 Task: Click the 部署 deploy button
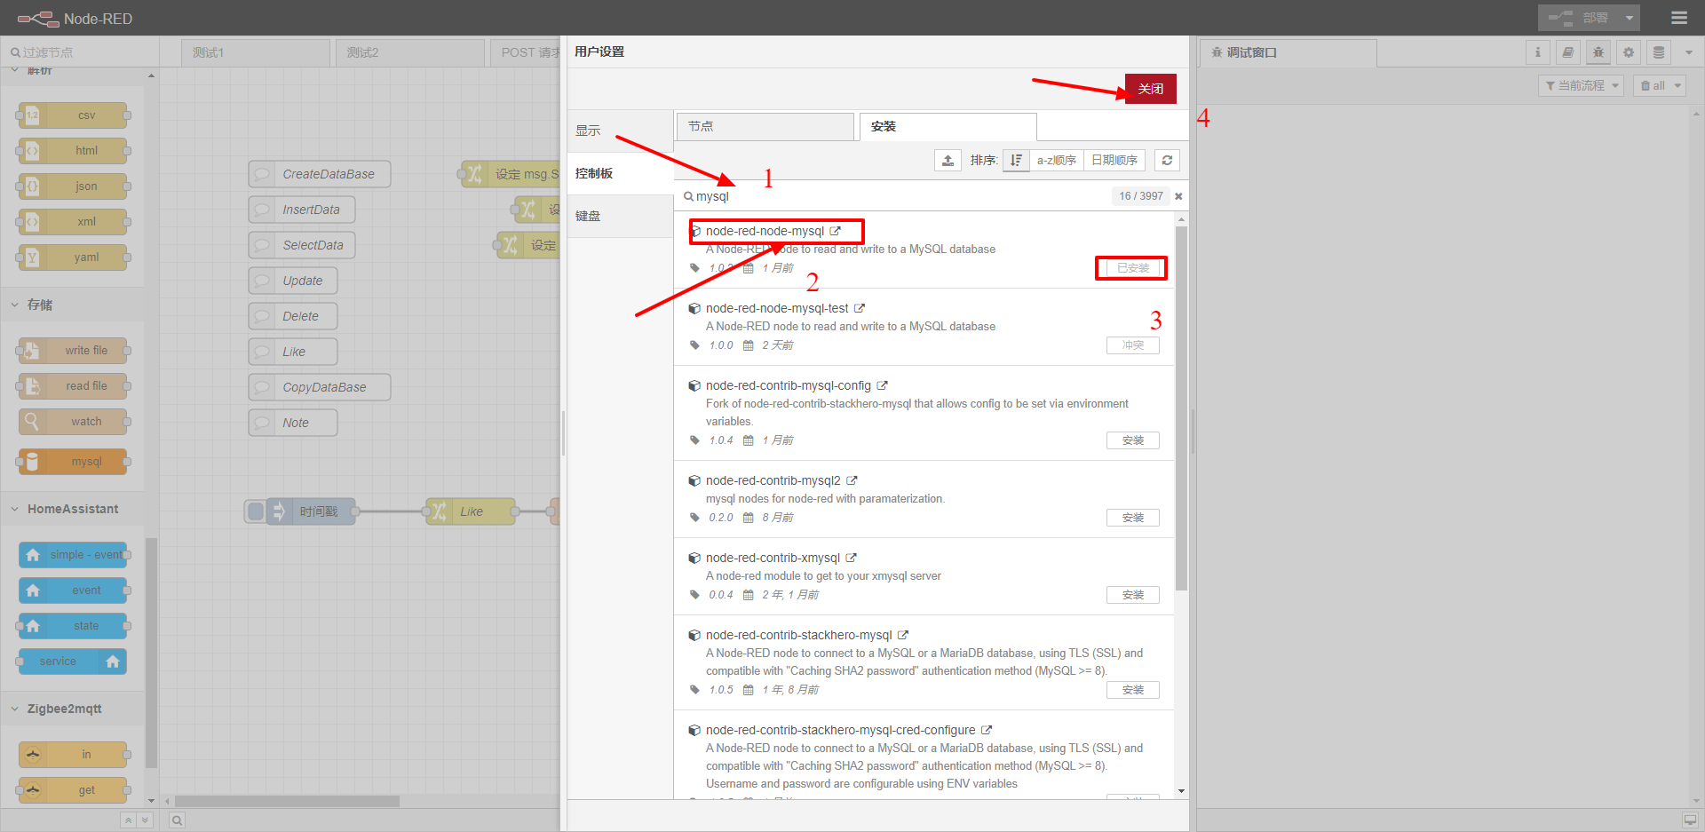1579,18
